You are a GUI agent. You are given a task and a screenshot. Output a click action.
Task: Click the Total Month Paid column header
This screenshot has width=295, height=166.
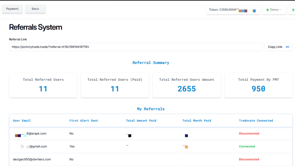[x=197, y=121]
